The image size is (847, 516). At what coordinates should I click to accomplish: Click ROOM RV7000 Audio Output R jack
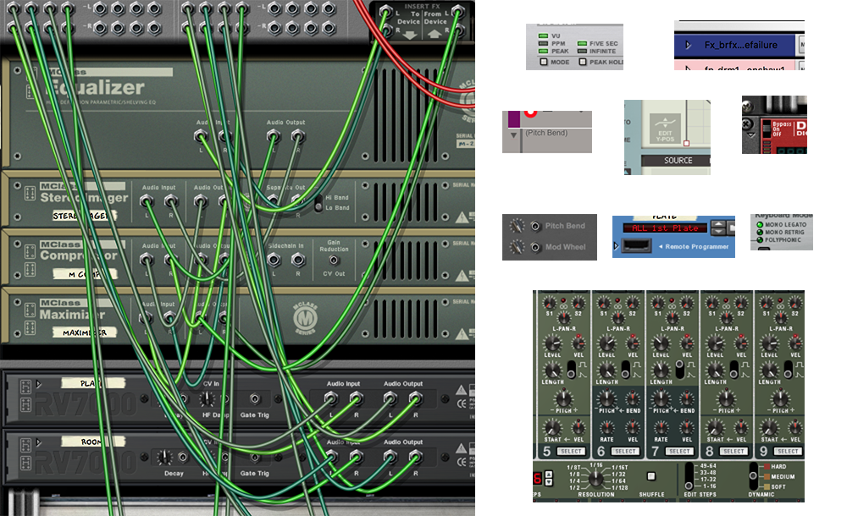tap(415, 457)
